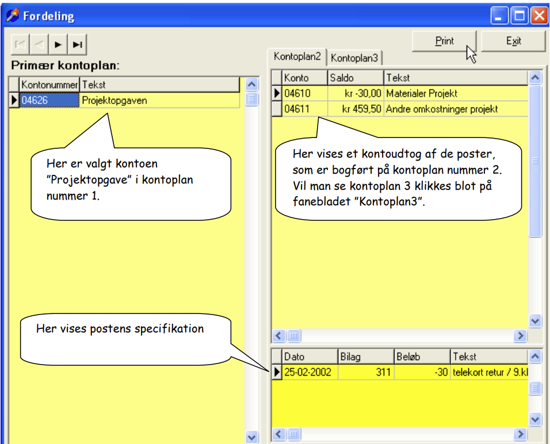The image size is (550, 444).
Task: Click the Beløb column header
Action: click(x=422, y=357)
